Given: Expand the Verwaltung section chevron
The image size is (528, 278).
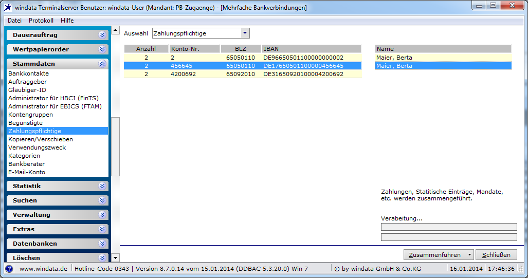Looking at the screenshot, I should coord(102,215).
